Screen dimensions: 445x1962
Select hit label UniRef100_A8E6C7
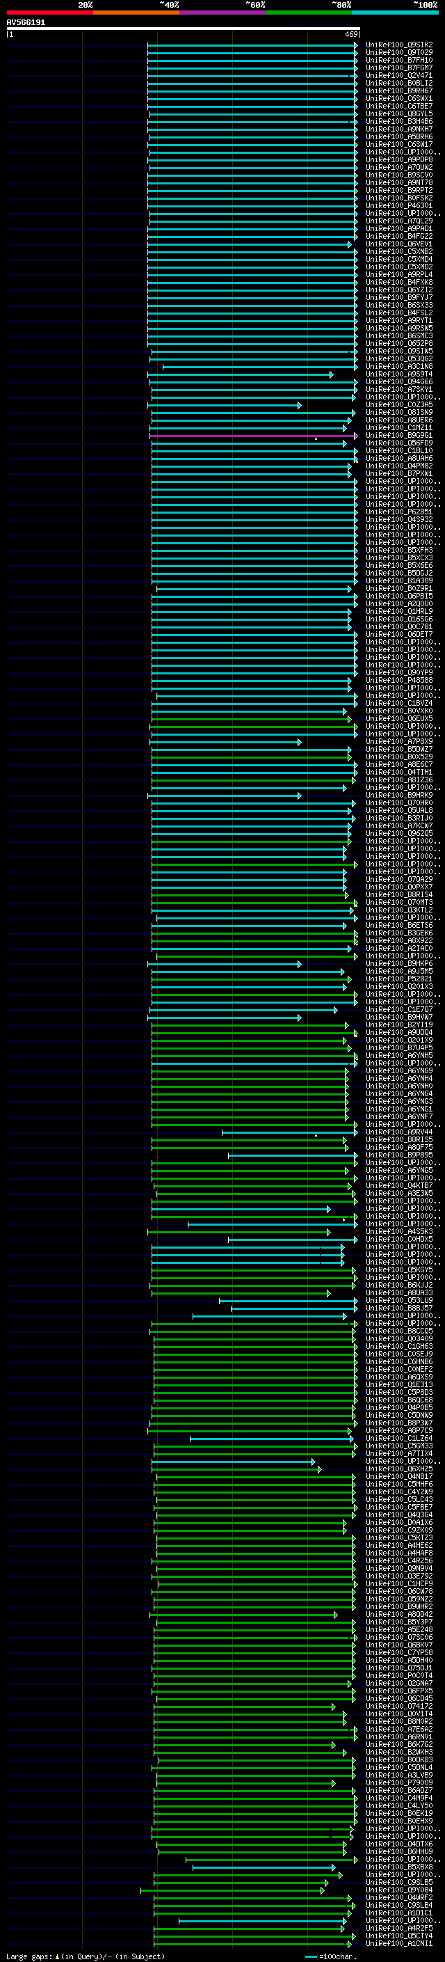click(x=399, y=765)
